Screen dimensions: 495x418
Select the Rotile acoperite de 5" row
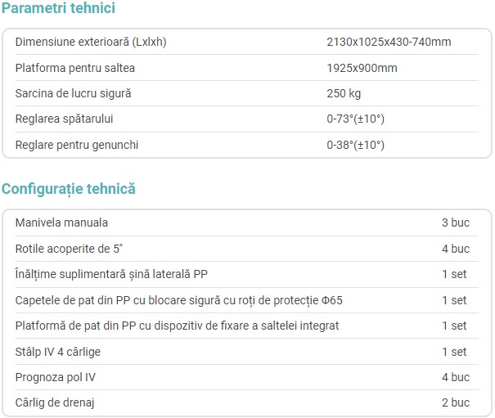[247, 249]
